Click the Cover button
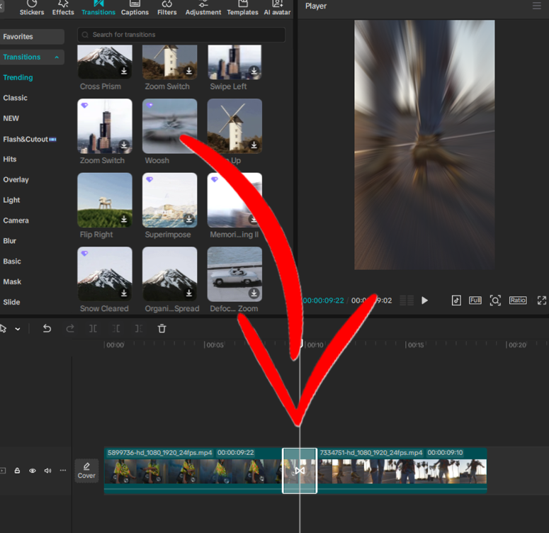Image resolution: width=549 pixels, height=533 pixels. (86, 471)
